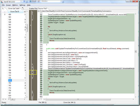The width and height of the screenshot is (140, 106).
Task: Click the clone-set table scroll down arrow
Action: coord(27,97)
